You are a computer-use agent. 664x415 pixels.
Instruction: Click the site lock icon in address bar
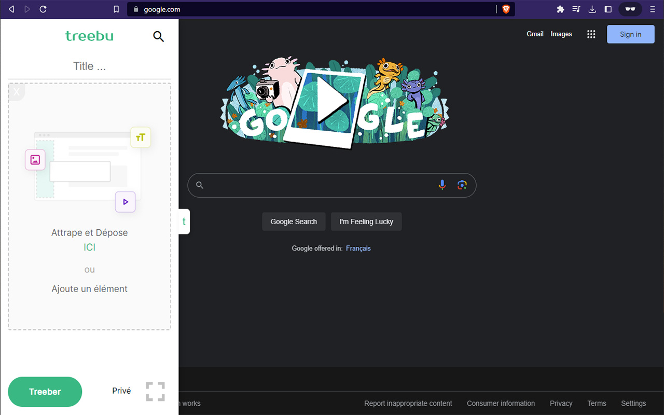pos(136,9)
